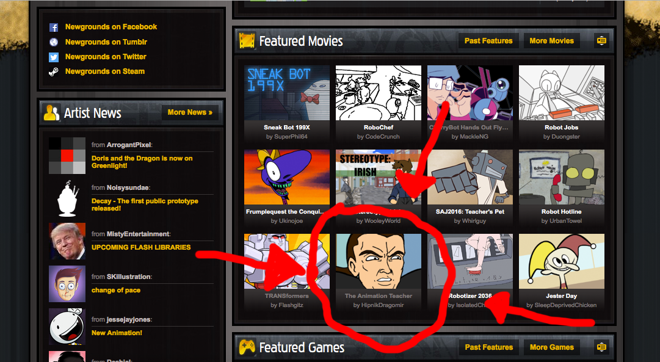Open the Robot Jobs movie thumbnail
This screenshot has width=660, height=362.
(x=562, y=93)
